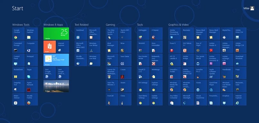
Task: Launch Windows Live Writer tile
Action: (x=94, y=47)
